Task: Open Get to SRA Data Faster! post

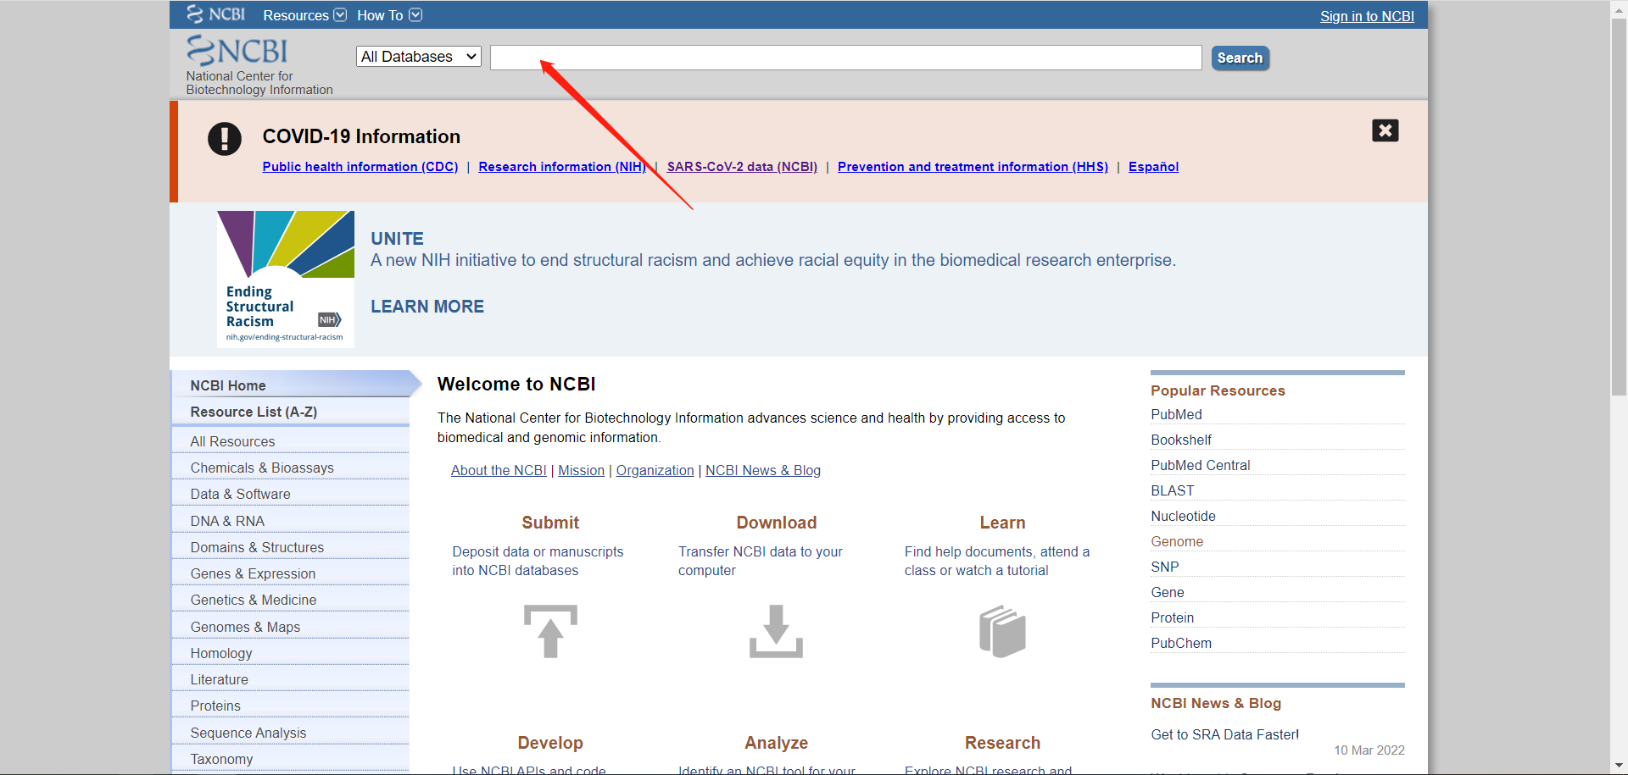Action: [1224, 734]
